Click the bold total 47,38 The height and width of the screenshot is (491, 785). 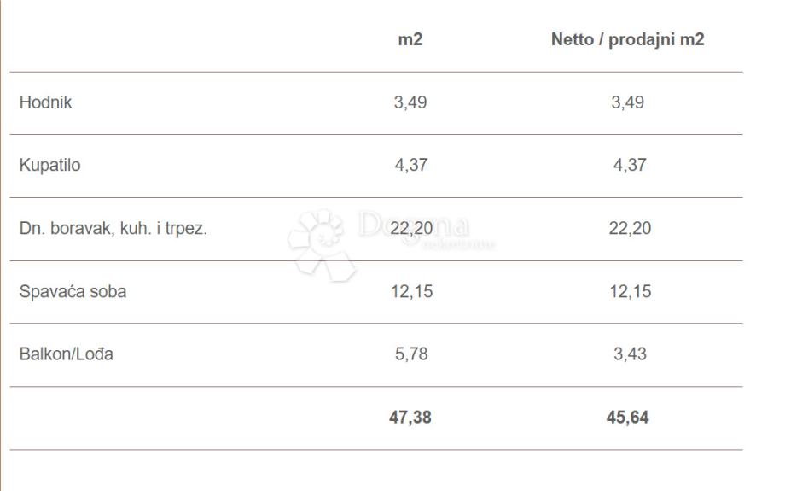click(412, 418)
